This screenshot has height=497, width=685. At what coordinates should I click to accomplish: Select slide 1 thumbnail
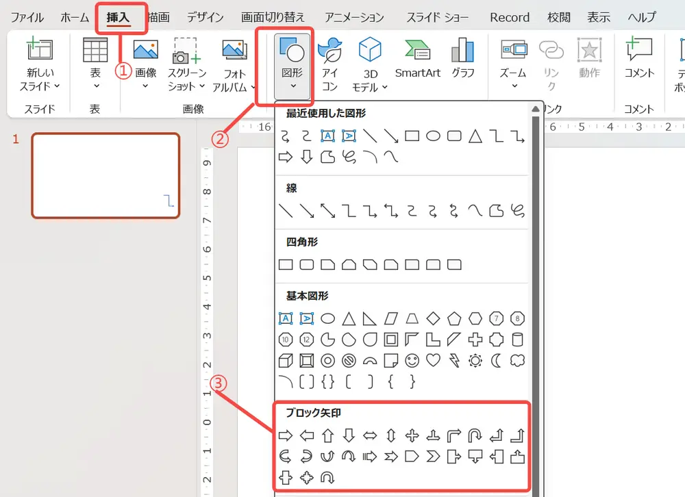pyautogui.click(x=105, y=175)
